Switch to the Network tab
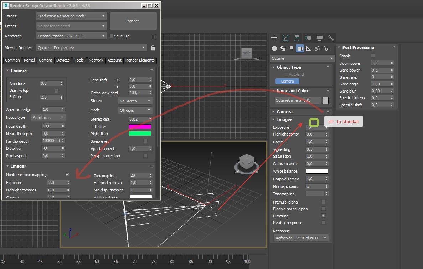This screenshot has height=269, width=423. (x=96, y=60)
